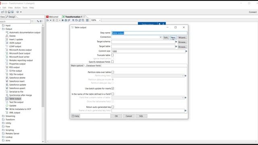The image size is (258, 145).
Task: Open the run options dropdown arrow
Action: coord(51,20)
